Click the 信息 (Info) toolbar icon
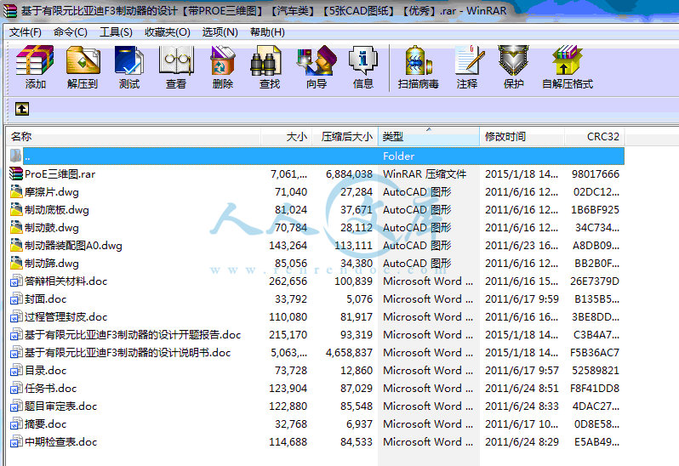The width and height of the screenshot is (679, 466). tap(362, 60)
